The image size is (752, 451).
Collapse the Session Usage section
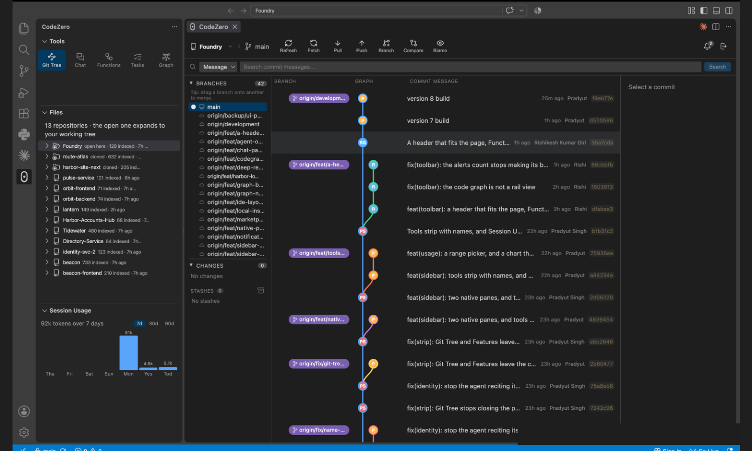point(66,311)
